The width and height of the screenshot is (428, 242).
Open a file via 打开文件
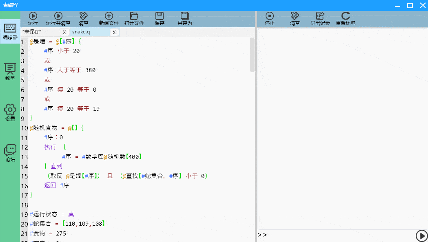point(134,19)
